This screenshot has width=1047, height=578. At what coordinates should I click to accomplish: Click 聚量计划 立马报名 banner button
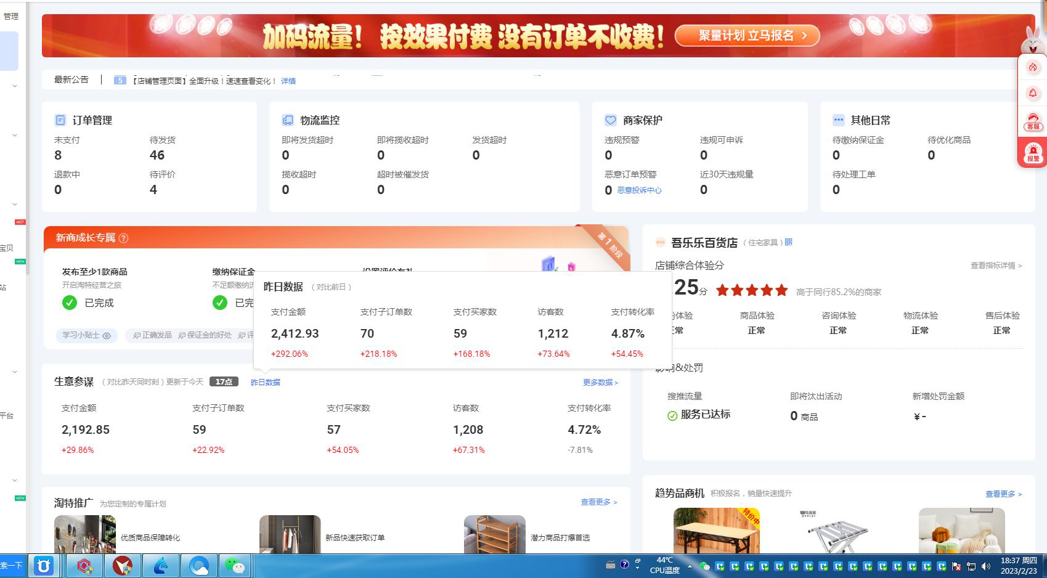pyautogui.click(x=747, y=36)
